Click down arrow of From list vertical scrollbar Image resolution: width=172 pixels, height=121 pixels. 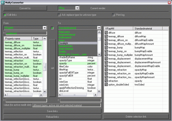(45, 91)
